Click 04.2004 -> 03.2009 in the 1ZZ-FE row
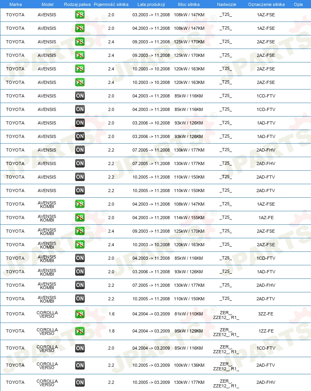The height and width of the screenshot is (391, 311). [x=151, y=331]
